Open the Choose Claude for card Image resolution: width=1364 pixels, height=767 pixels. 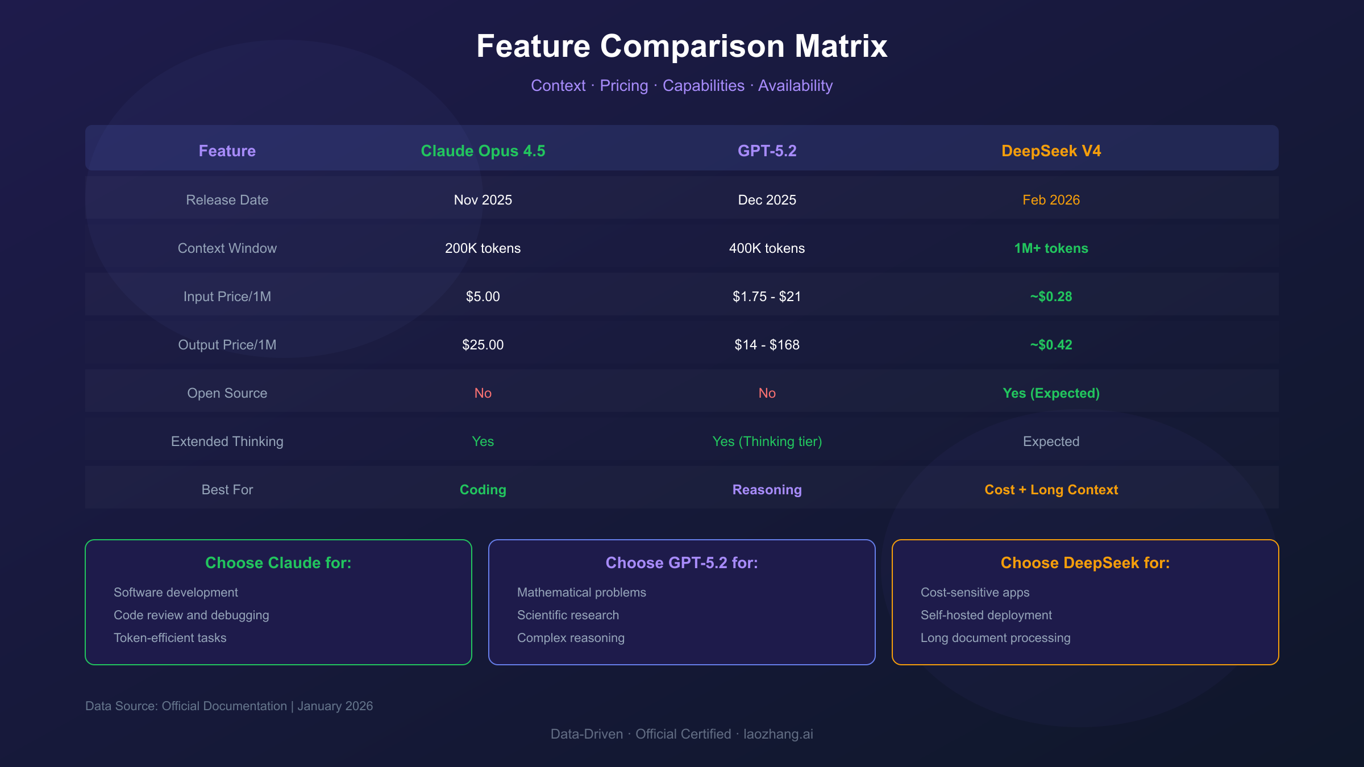click(x=278, y=563)
